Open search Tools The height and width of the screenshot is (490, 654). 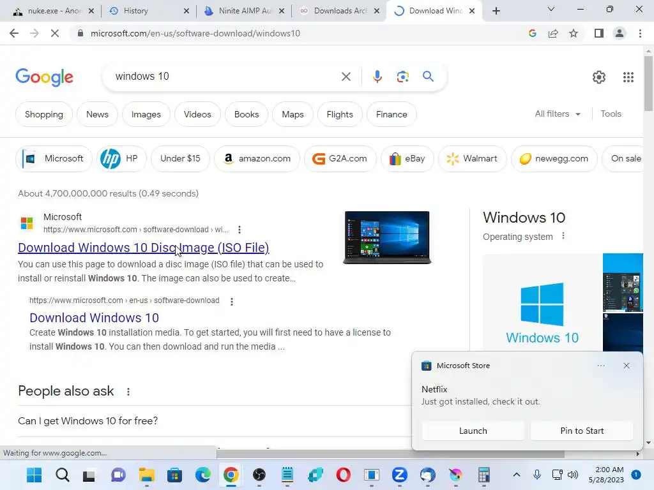(x=611, y=114)
